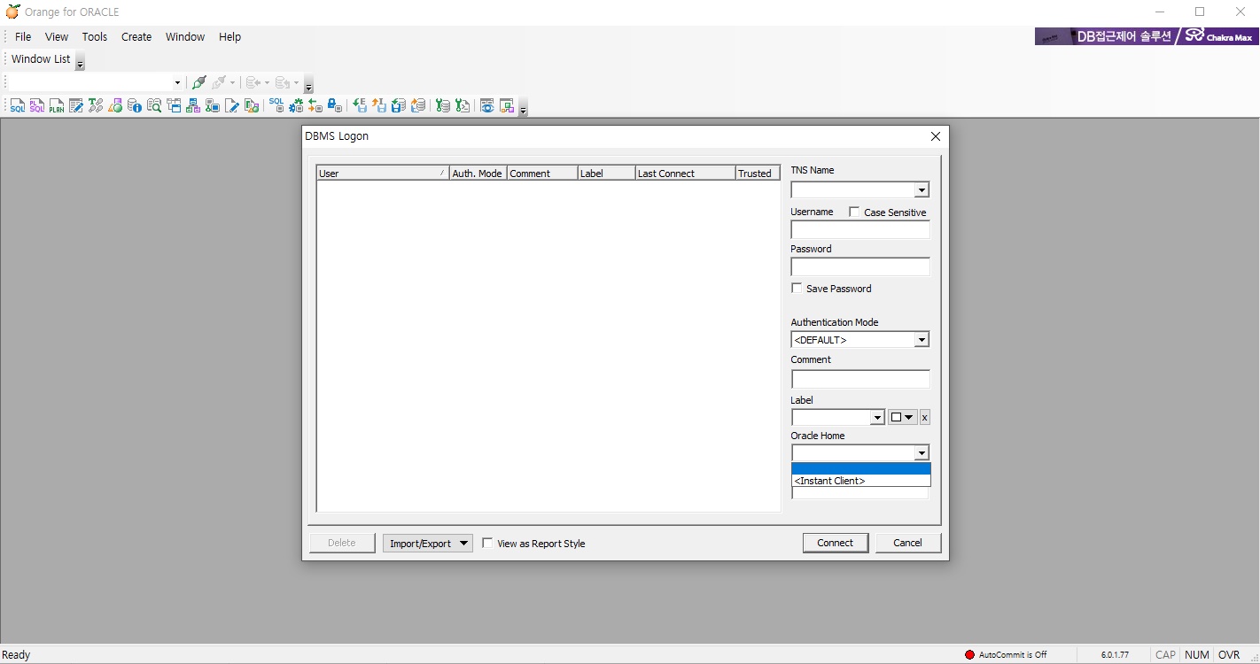Check the Save Password option

click(x=797, y=289)
